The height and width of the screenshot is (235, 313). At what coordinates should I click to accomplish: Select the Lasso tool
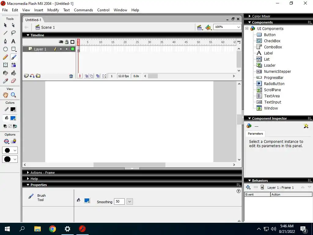(13, 33)
